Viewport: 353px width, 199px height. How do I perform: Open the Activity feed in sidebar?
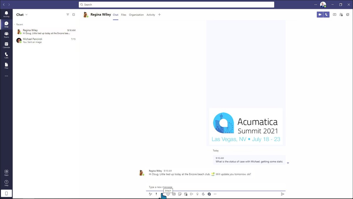tap(6, 14)
